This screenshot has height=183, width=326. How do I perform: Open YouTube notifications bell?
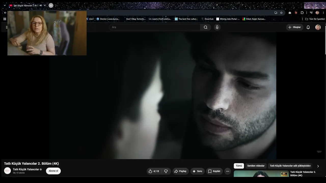click(x=308, y=27)
